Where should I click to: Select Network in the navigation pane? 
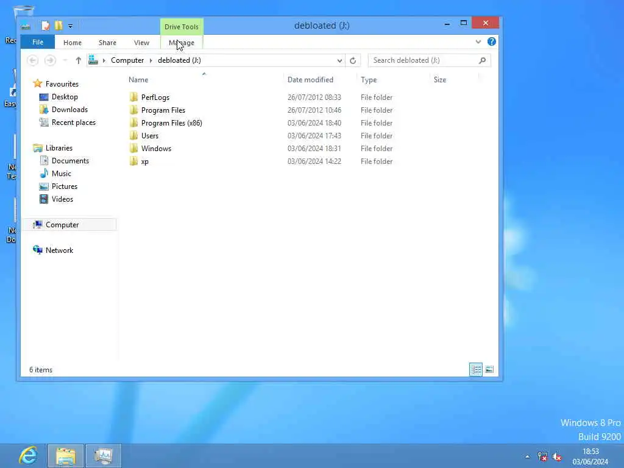tap(59, 250)
